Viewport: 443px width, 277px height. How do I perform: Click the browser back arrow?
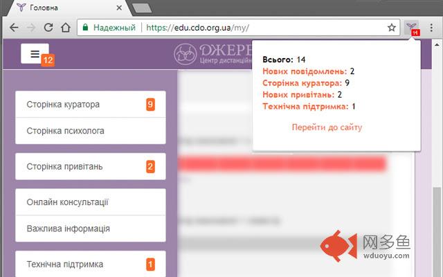(x=14, y=28)
